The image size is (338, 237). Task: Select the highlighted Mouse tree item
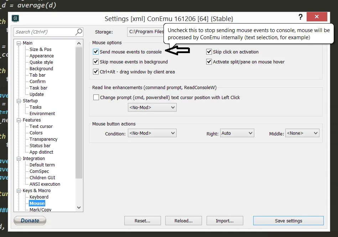coord(37,203)
